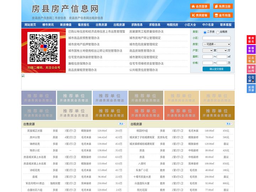
Task: Open 看房报名 in navigation bar
Action: coord(84,25)
